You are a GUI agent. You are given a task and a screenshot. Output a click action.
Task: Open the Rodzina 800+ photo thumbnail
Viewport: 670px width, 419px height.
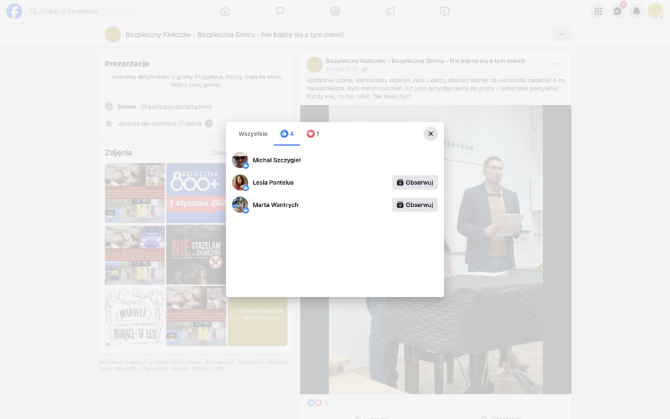pyautogui.click(x=196, y=193)
